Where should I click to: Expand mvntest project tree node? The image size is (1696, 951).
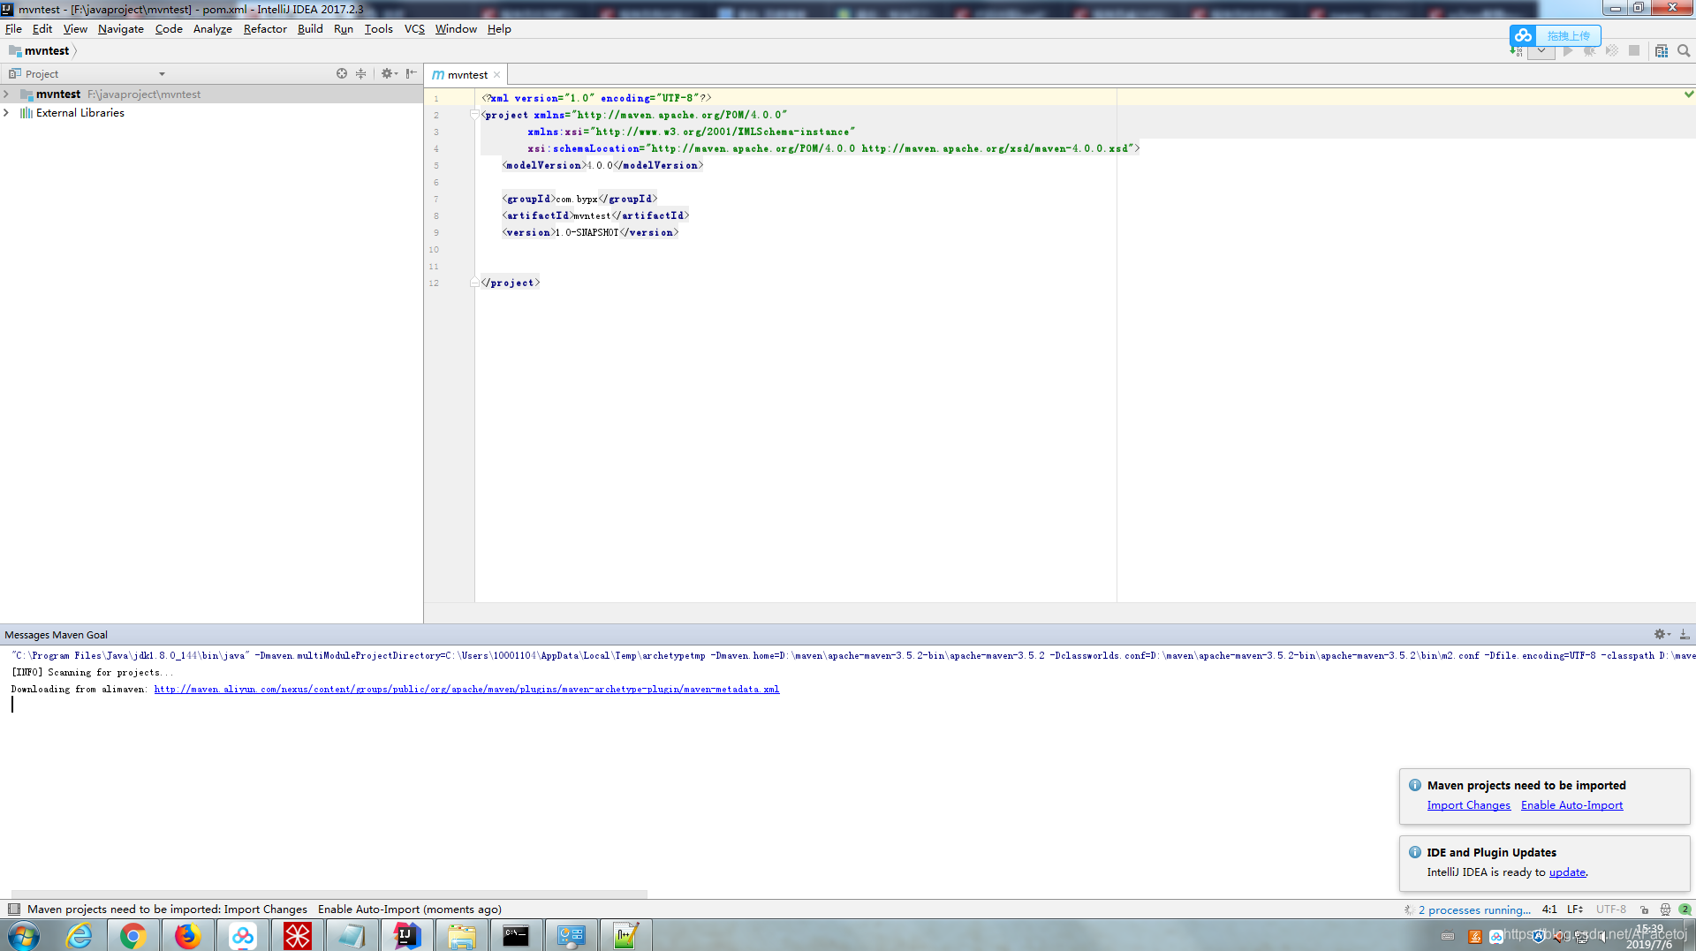tap(7, 94)
